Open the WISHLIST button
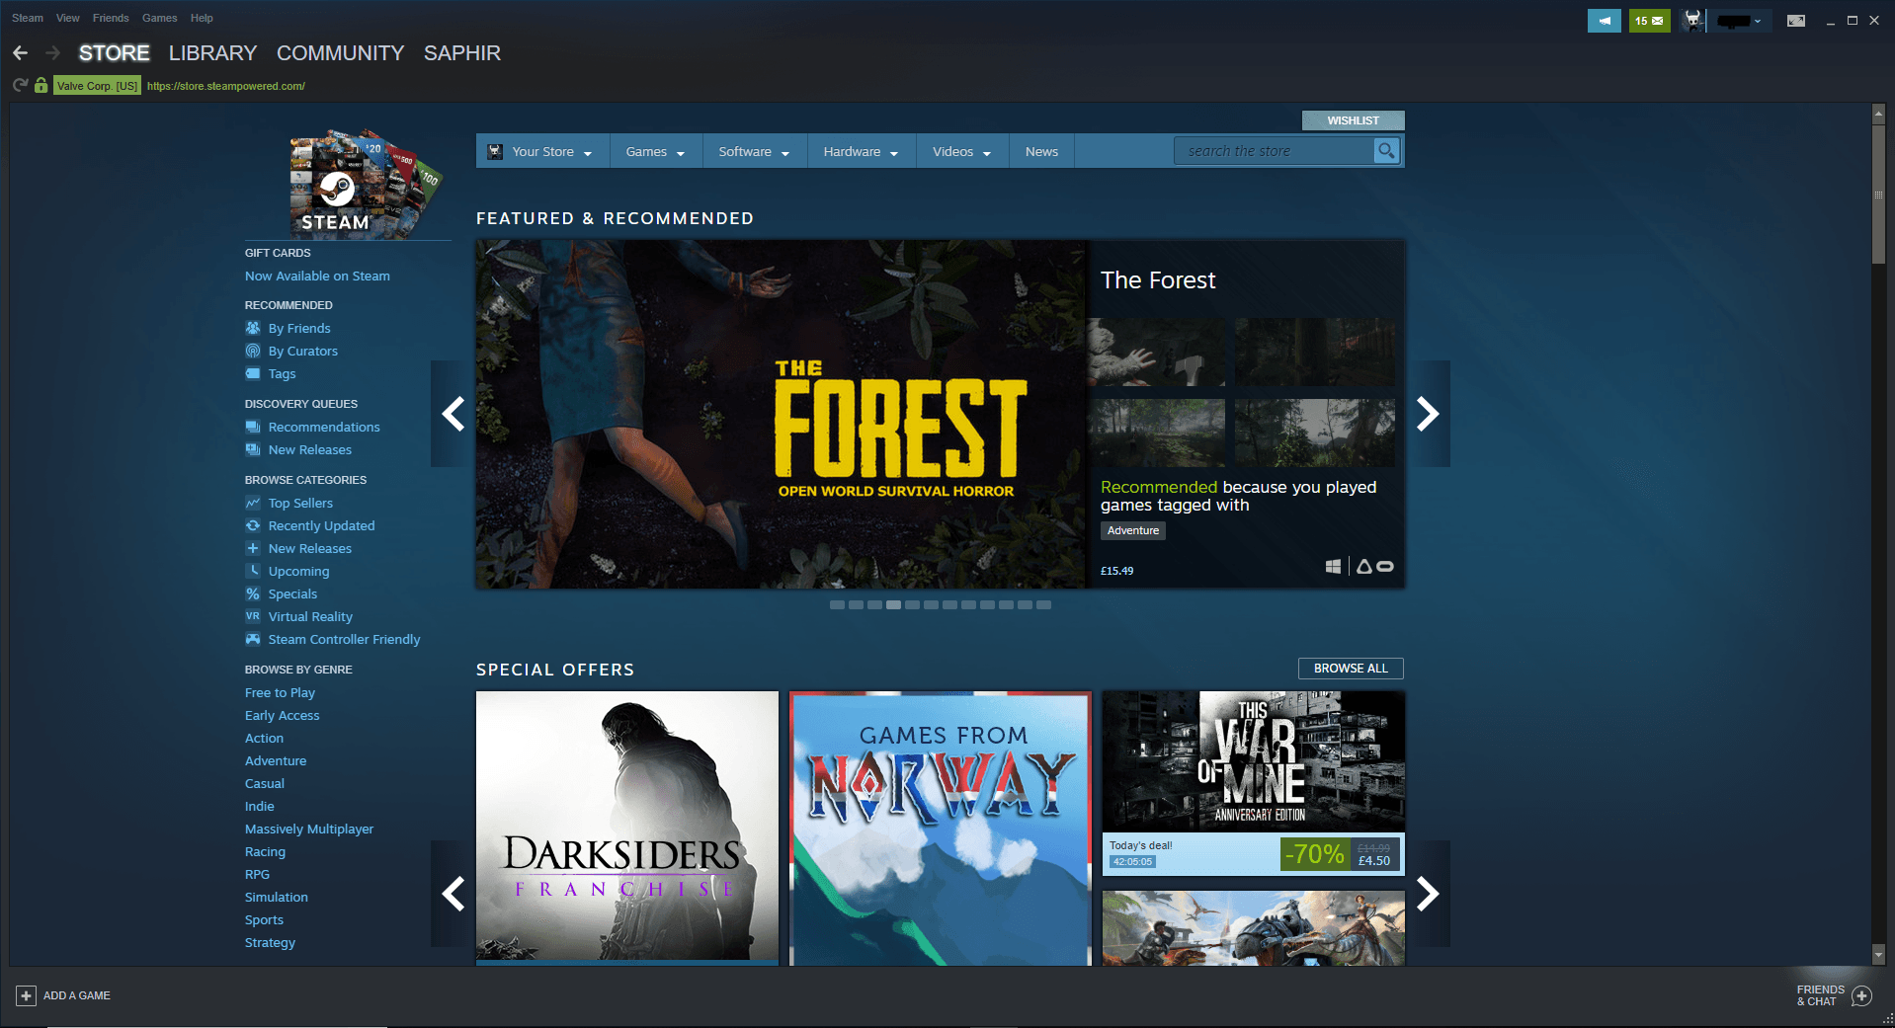1895x1028 pixels. [1353, 120]
